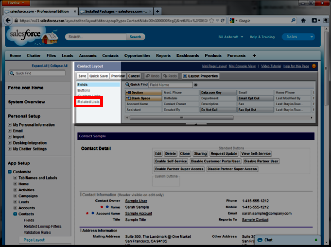The image size is (331, 247).
Task: Close the salesforce.com - Professional Edition tab
Action: 75,11
